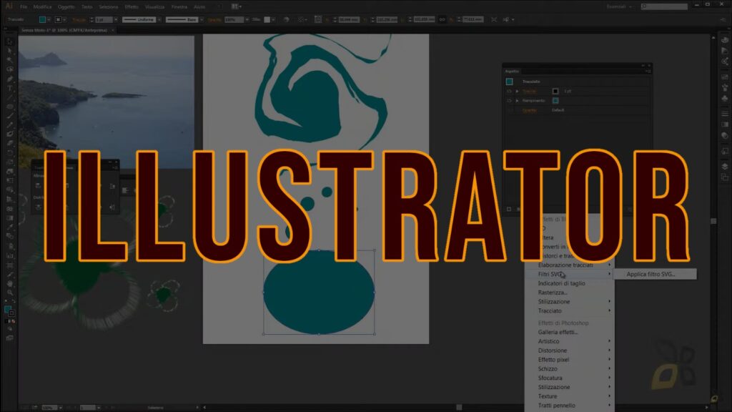
Task: Click the teal Tracciato thumbnail in Aspetto panel
Action: click(509, 82)
